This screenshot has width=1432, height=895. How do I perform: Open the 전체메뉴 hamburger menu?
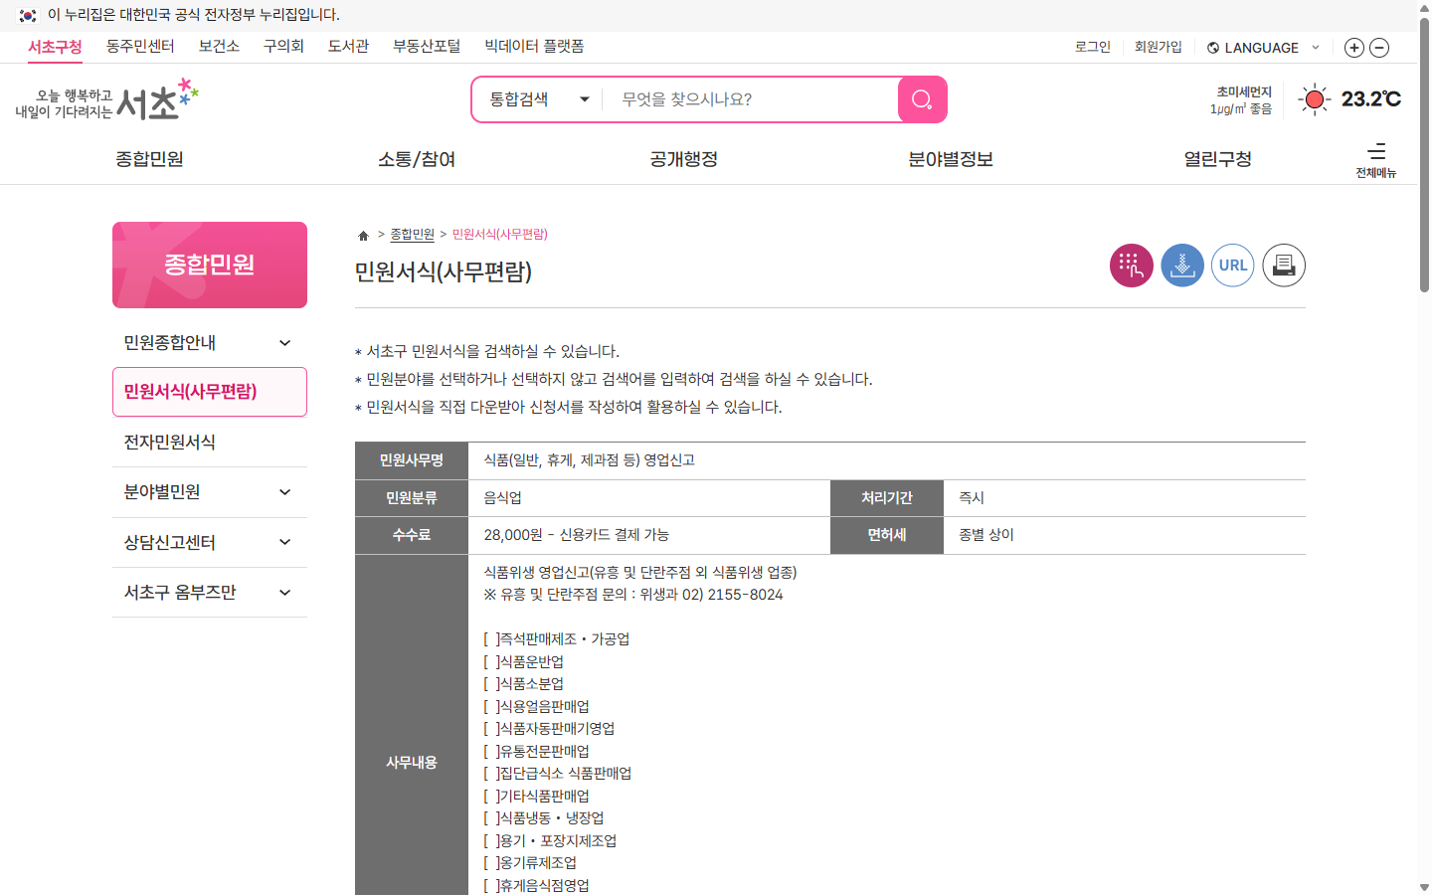(x=1376, y=159)
